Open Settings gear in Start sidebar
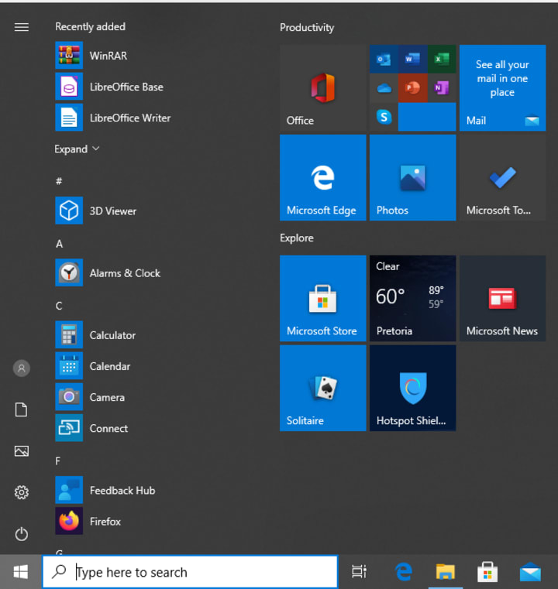The height and width of the screenshot is (589, 558). [22, 492]
